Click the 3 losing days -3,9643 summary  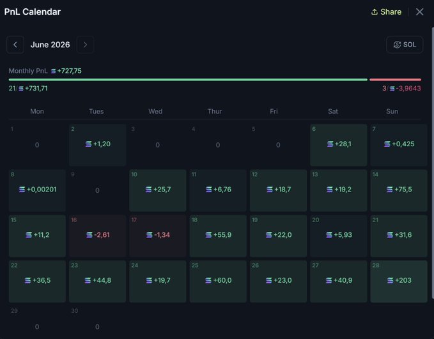401,89
